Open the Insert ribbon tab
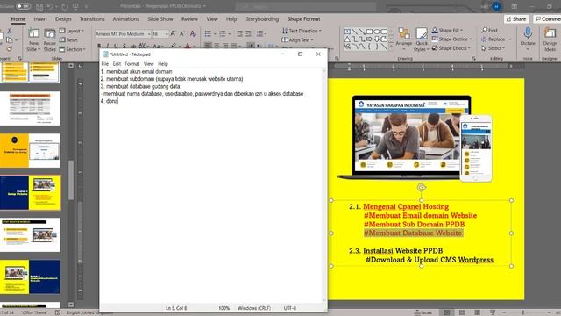The width and height of the screenshot is (561, 316). click(40, 19)
